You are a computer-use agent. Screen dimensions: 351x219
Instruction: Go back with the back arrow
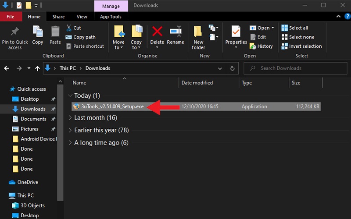click(7, 68)
